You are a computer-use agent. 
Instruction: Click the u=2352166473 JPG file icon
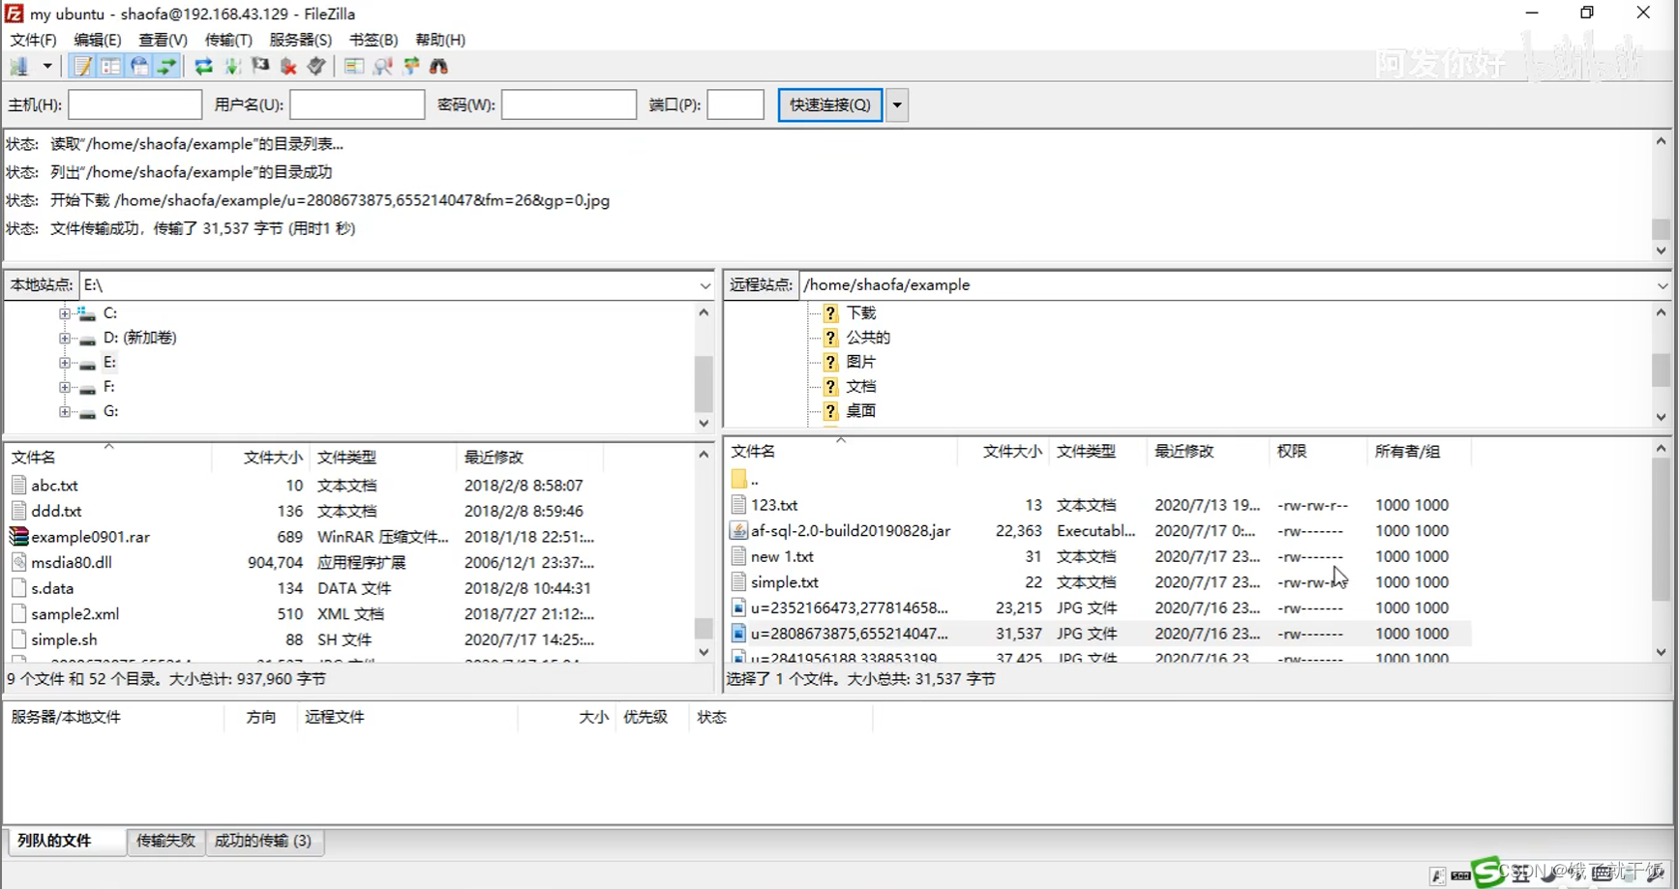coord(738,608)
